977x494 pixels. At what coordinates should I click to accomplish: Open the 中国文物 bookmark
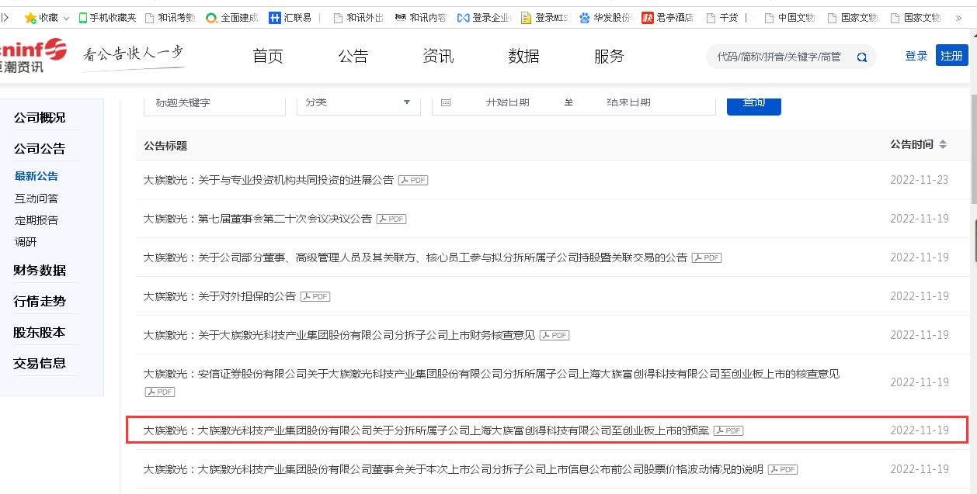click(790, 17)
